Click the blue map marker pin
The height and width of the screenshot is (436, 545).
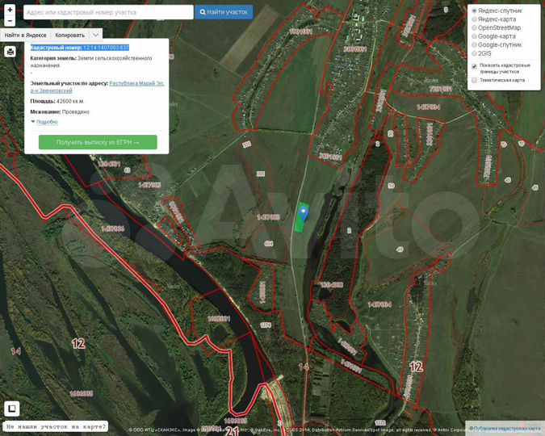click(304, 212)
